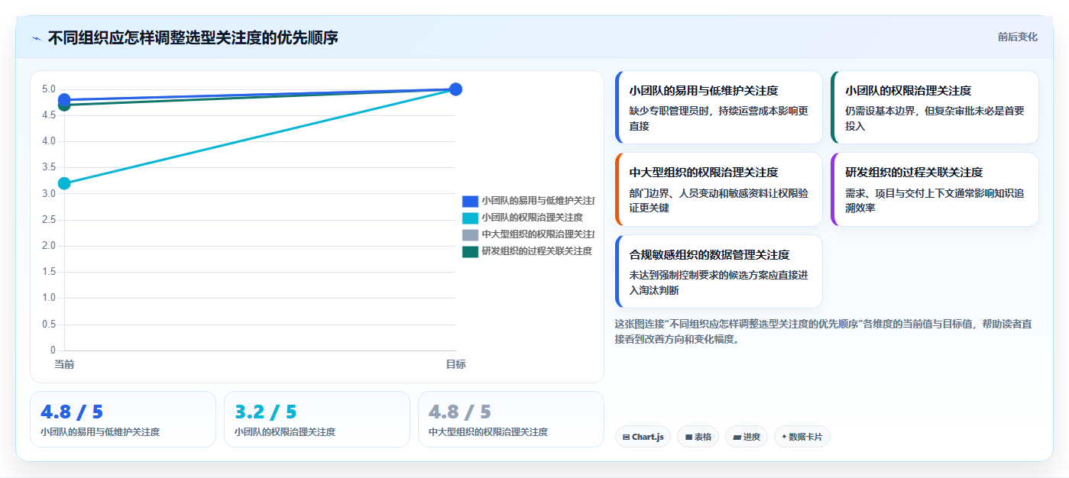Click the blue legend swatch for 易用与低维护
Viewport: 1069px width, 478px height.
470,201
